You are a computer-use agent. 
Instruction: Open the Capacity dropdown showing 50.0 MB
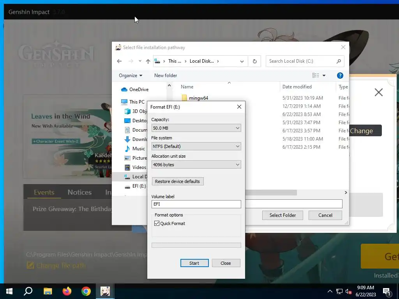point(196,128)
